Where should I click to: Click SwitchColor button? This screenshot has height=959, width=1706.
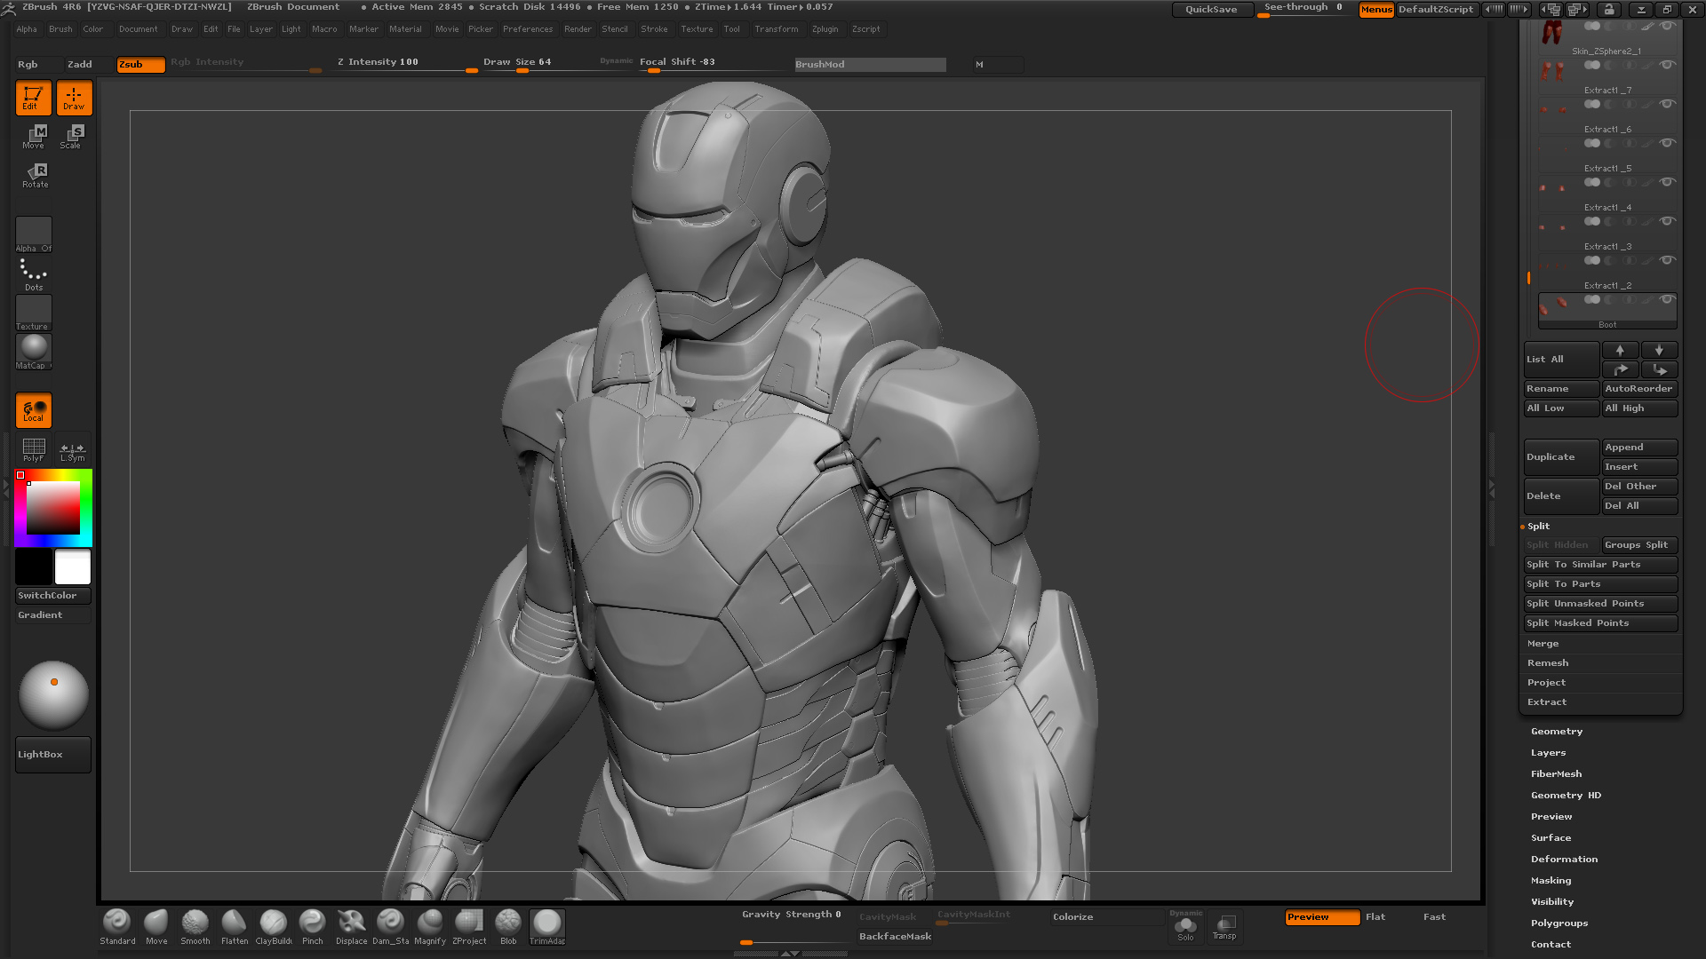tap(53, 596)
